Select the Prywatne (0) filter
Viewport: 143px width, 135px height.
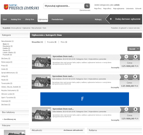click(52, 42)
